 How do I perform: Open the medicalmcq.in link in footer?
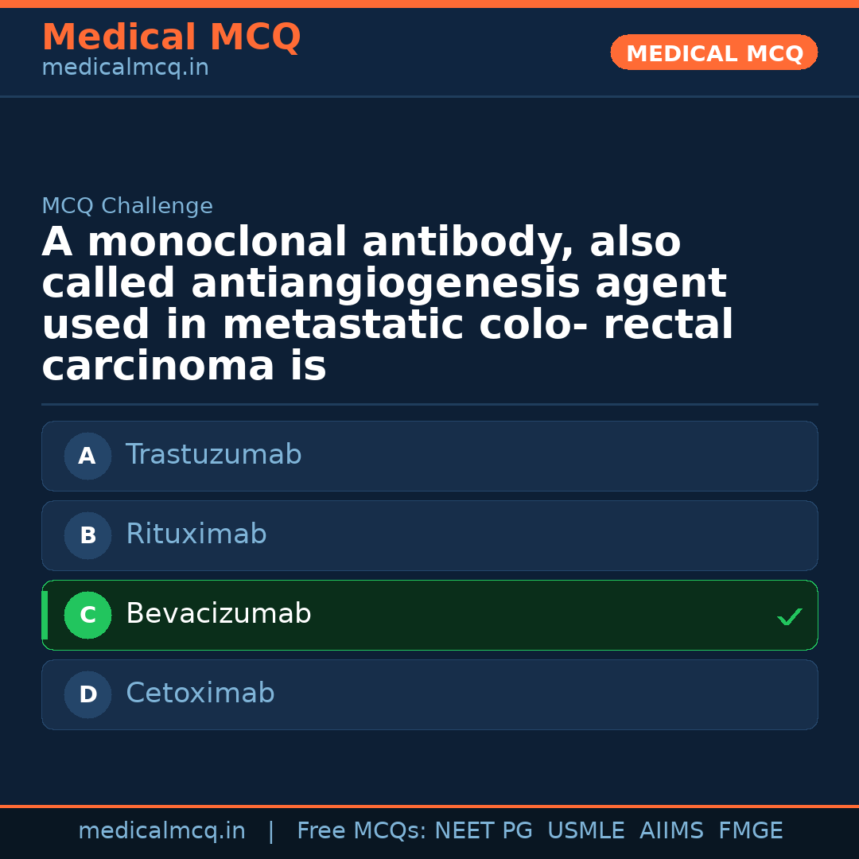161,831
